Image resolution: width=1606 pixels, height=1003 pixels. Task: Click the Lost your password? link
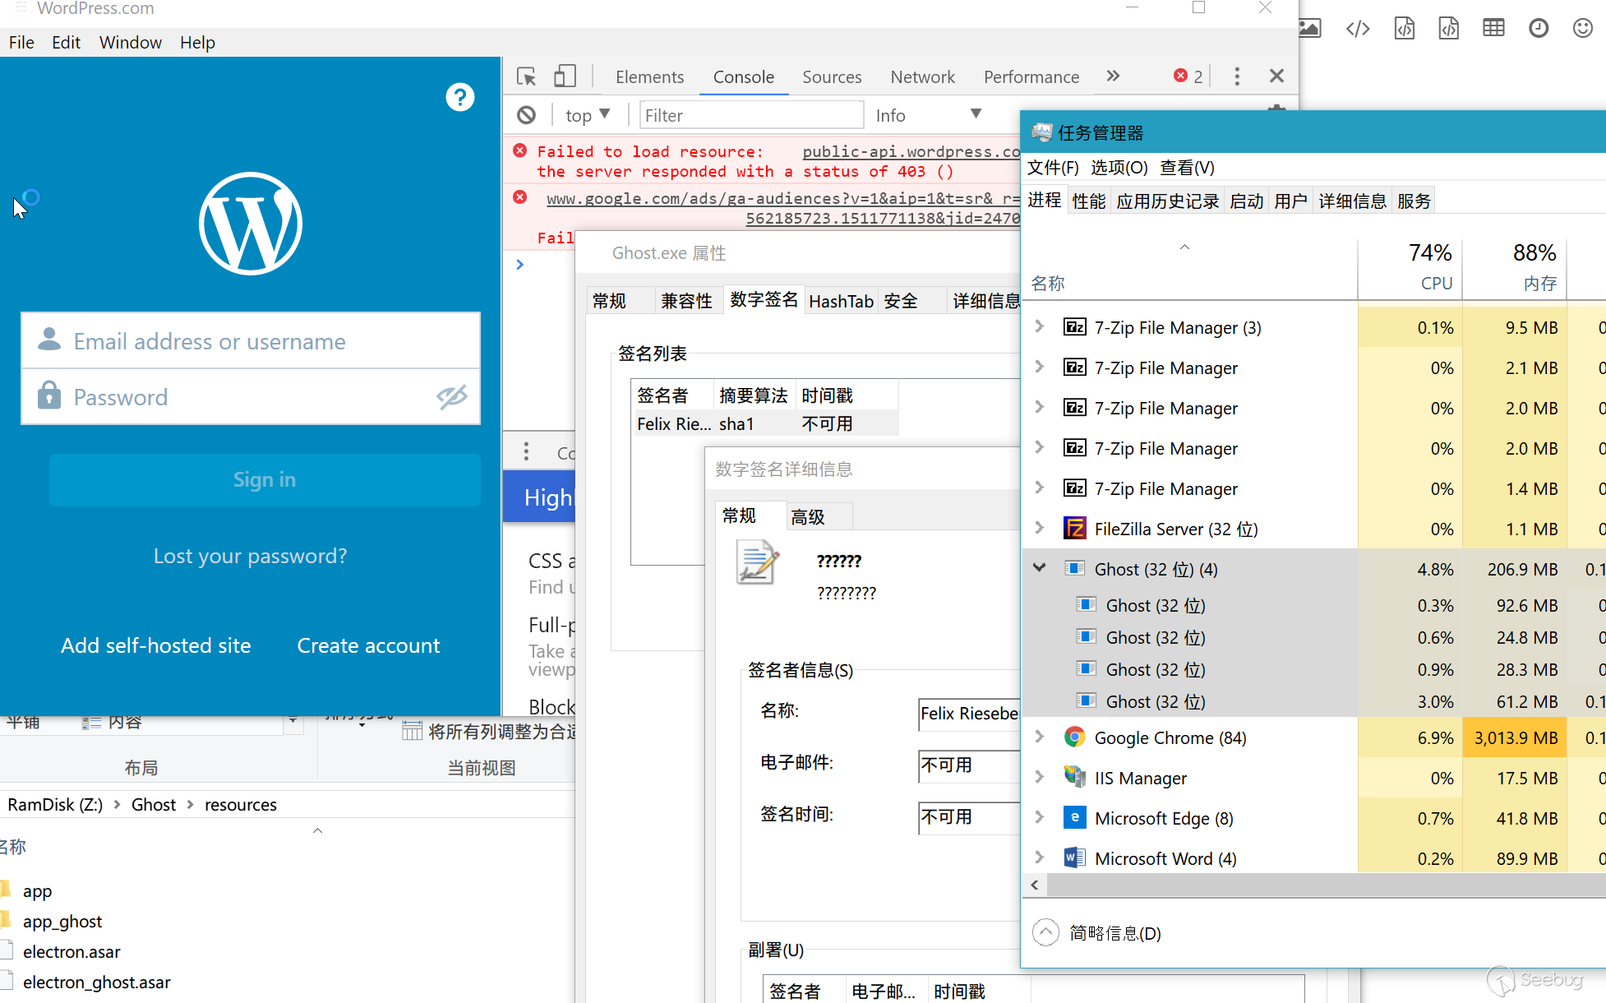tap(250, 556)
